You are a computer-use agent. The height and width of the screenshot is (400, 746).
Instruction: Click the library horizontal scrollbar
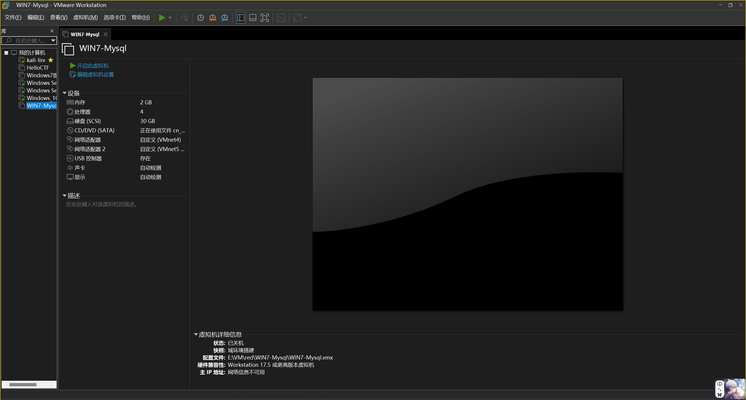pos(23,385)
